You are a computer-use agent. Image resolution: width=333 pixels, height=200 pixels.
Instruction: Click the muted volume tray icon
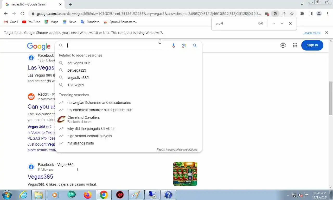(x=300, y=195)
